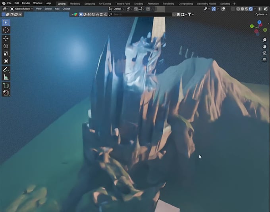The width and height of the screenshot is (270, 212).
Task: Switch perspective/orthographic grid icon
Action: point(264,60)
